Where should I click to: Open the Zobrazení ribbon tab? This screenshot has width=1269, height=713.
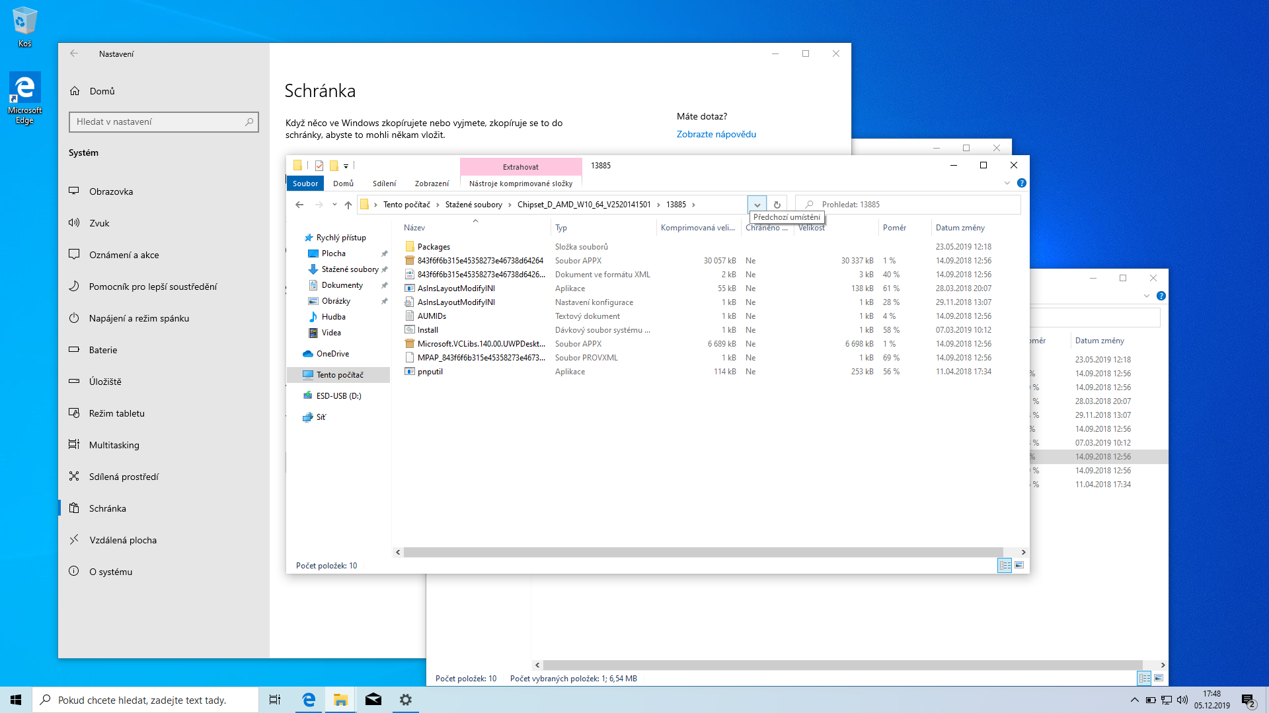432,184
